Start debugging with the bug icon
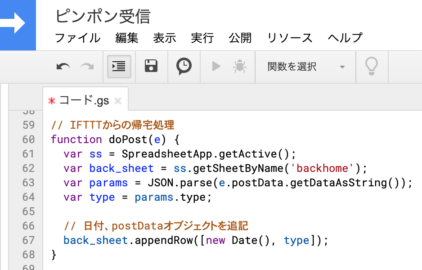Screen dimensions: 422x270 tap(239, 67)
